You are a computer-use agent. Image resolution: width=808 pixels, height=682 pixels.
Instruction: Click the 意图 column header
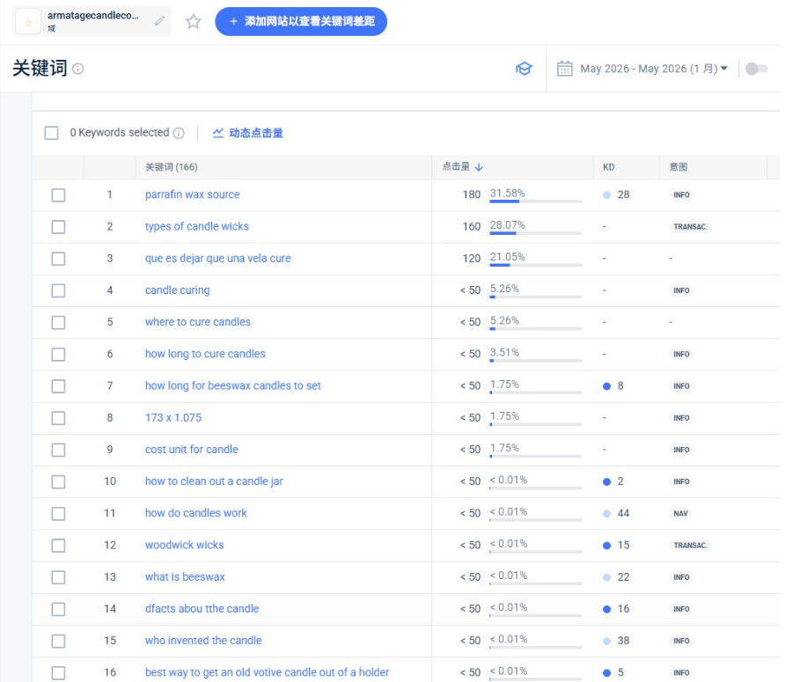pos(678,167)
